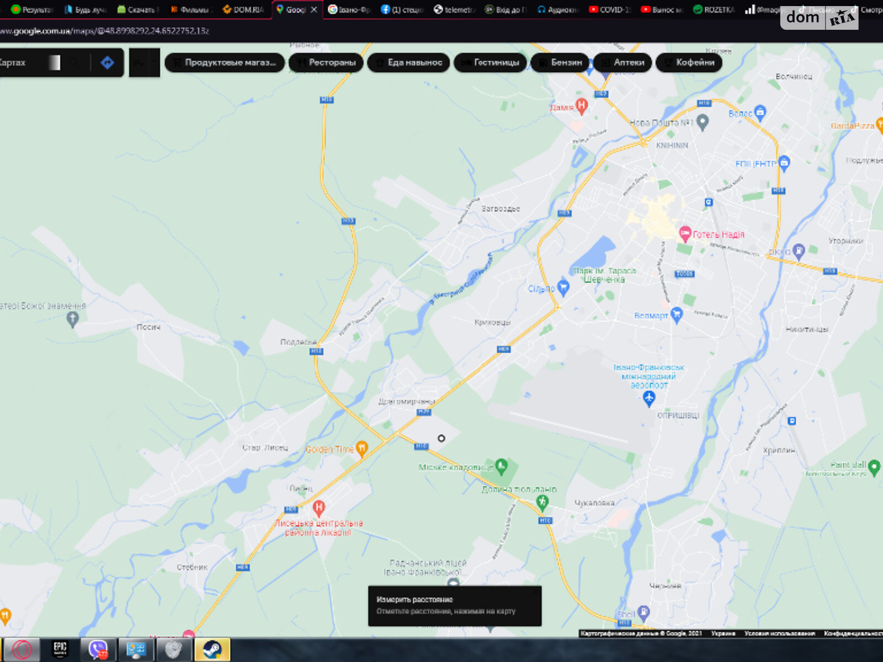
Task: Open the Opera browser taskbar icon
Action: (22, 649)
